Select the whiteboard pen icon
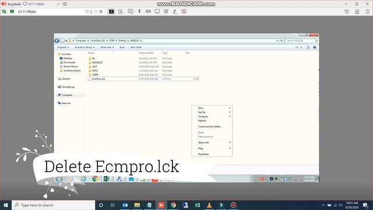 point(175,12)
